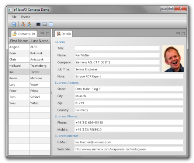The image size is (194, 163).
Task: Maximize the Details panel
Action: click(183, 34)
